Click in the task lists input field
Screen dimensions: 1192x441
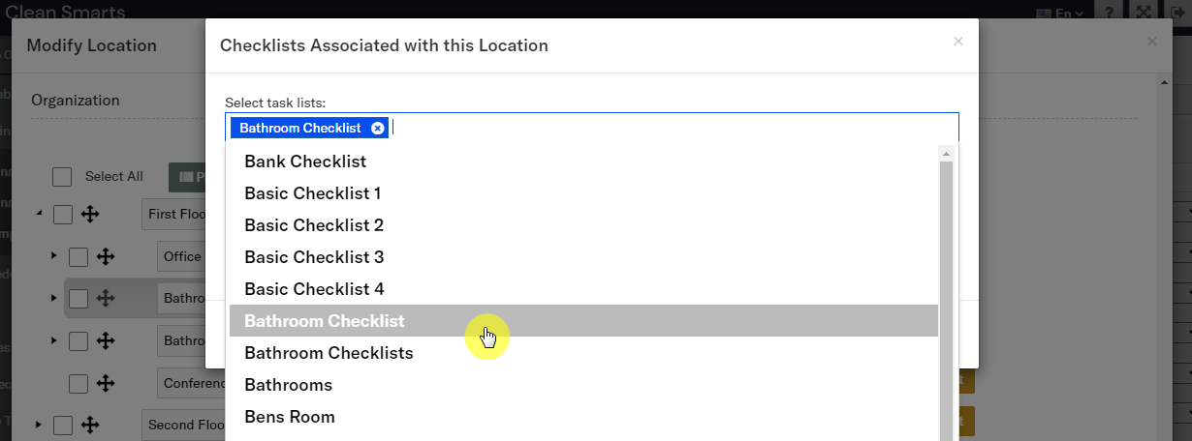(669, 128)
